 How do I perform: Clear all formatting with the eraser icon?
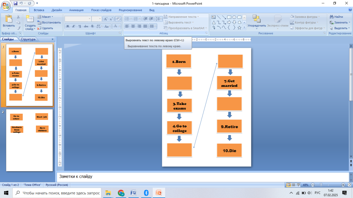pos(118,19)
